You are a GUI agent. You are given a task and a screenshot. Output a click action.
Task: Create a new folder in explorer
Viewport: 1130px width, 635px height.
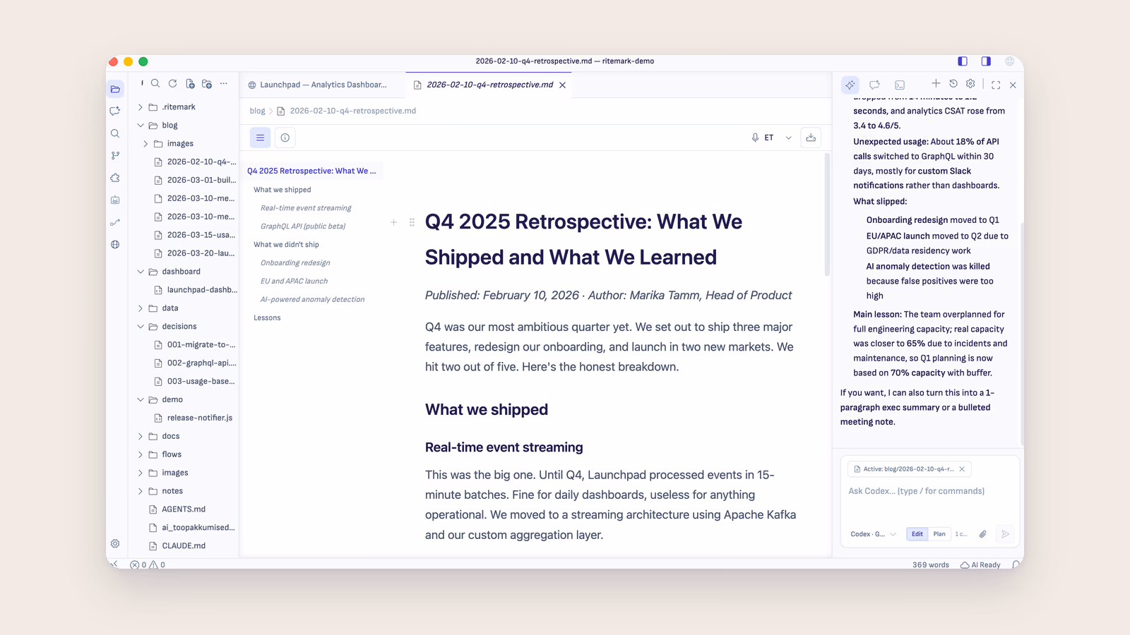coord(207,83)
